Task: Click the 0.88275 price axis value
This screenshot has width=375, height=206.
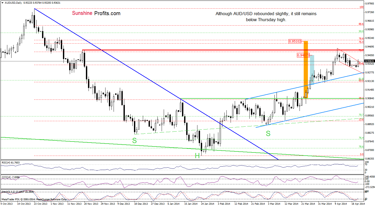Action: [370, 133]
